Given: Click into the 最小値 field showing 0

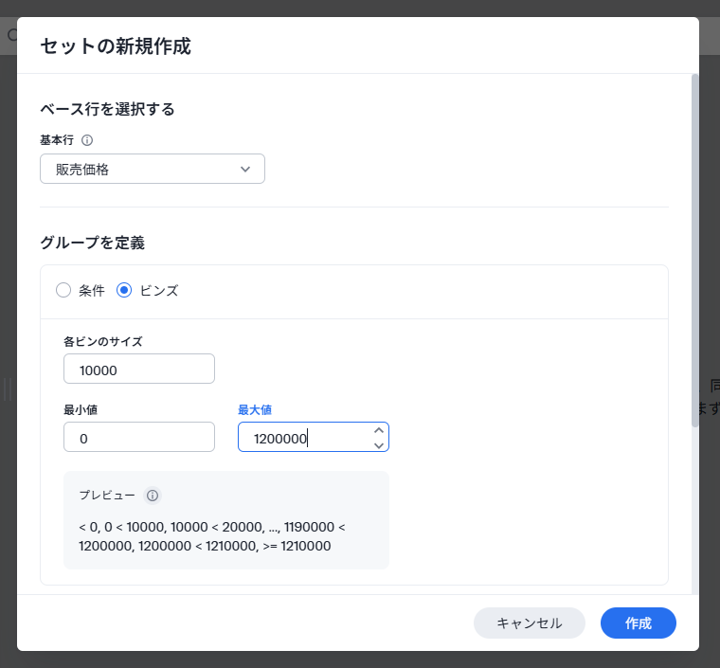Looking at the screenshot, I should pyautogui.click(x=139, y=437).
